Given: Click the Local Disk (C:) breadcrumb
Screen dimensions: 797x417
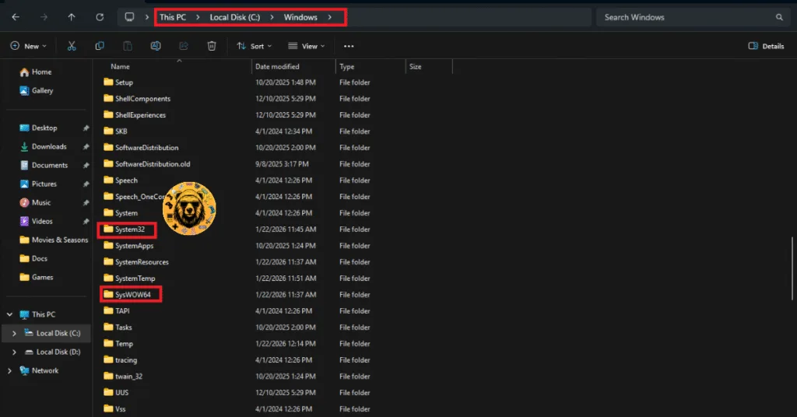Looking at the screenshot, I should point(234,17).
